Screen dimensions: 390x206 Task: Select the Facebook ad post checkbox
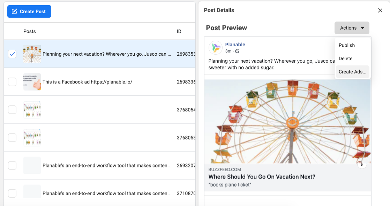tap(12, 82)
